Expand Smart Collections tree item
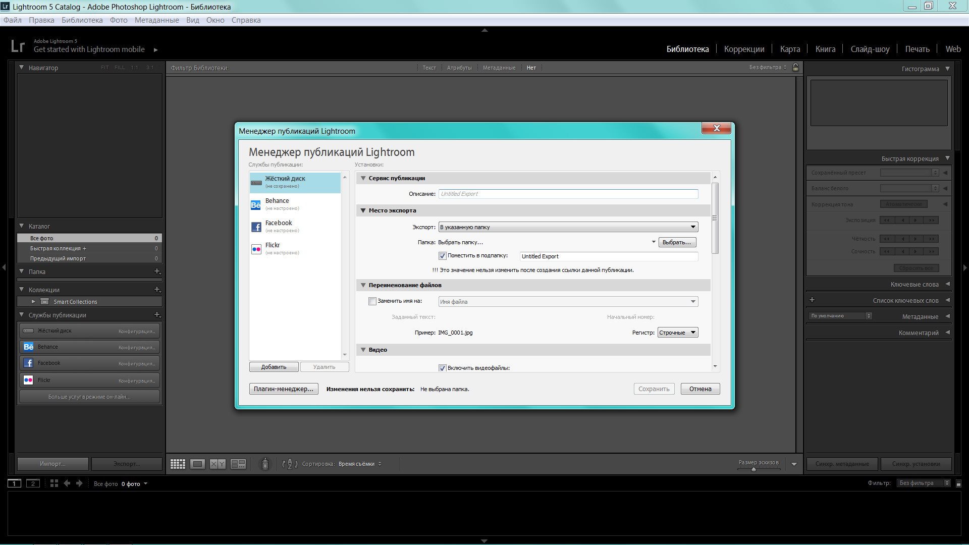969x545 pixels. point(33,302)
